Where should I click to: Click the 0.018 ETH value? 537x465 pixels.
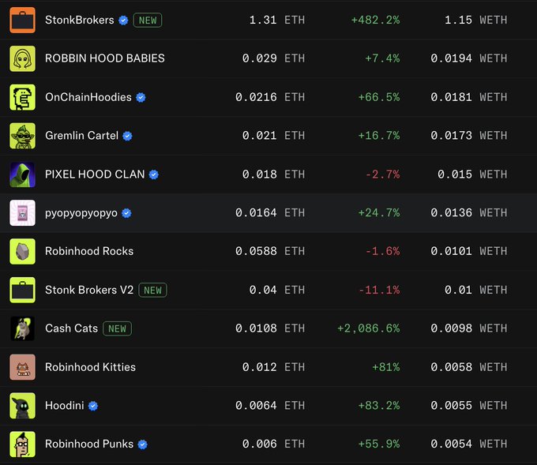click(x=273, y=174)
